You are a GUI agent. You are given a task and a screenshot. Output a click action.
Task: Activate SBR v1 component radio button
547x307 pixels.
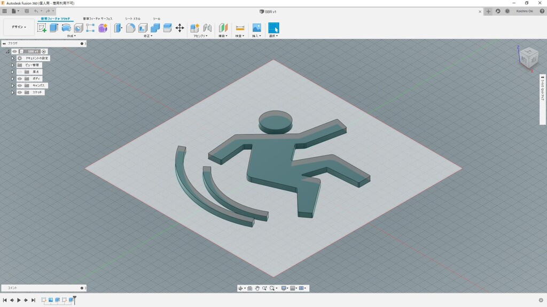(44, 52)
